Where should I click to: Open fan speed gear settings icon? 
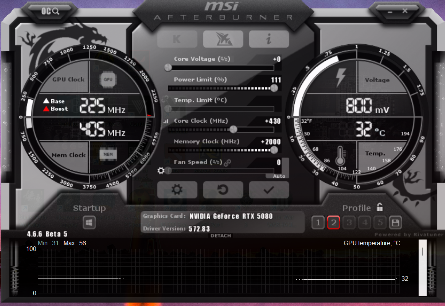161,170
